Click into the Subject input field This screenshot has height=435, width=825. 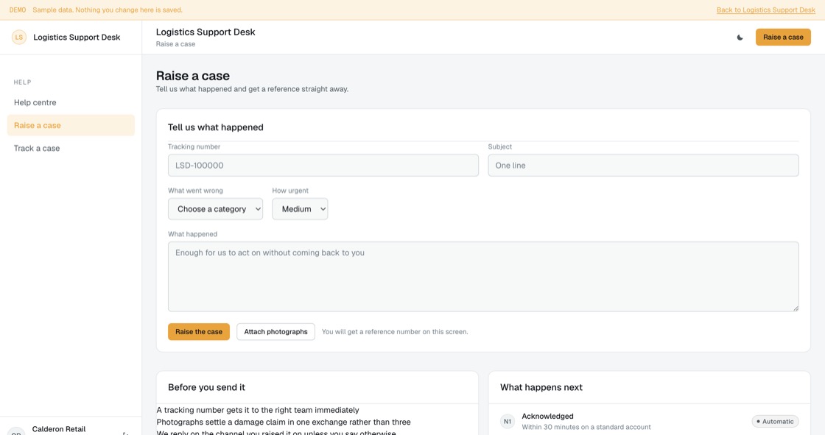click(643, 165)
